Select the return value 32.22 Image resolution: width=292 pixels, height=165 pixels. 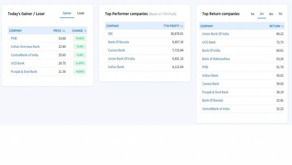(x=280, y=109)
